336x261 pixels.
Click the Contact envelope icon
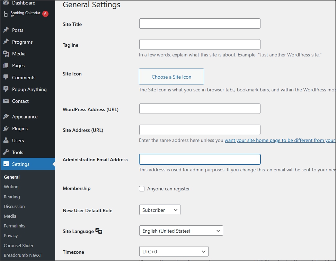click(x=6, y=101)
